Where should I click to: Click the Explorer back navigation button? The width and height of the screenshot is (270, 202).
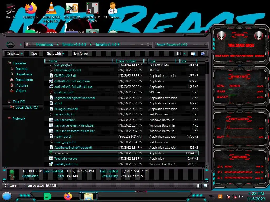pos(11,45)
